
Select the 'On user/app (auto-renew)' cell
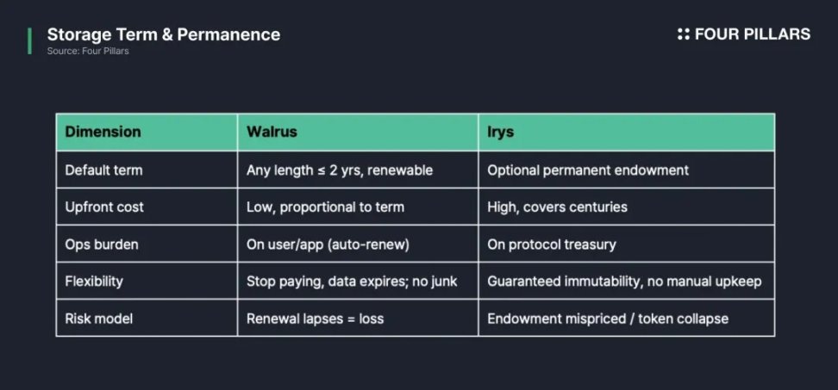[328, 245]
